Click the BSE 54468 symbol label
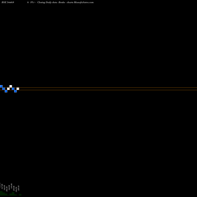The width and height of the screenshot is (197, 197). coord(8,2)
